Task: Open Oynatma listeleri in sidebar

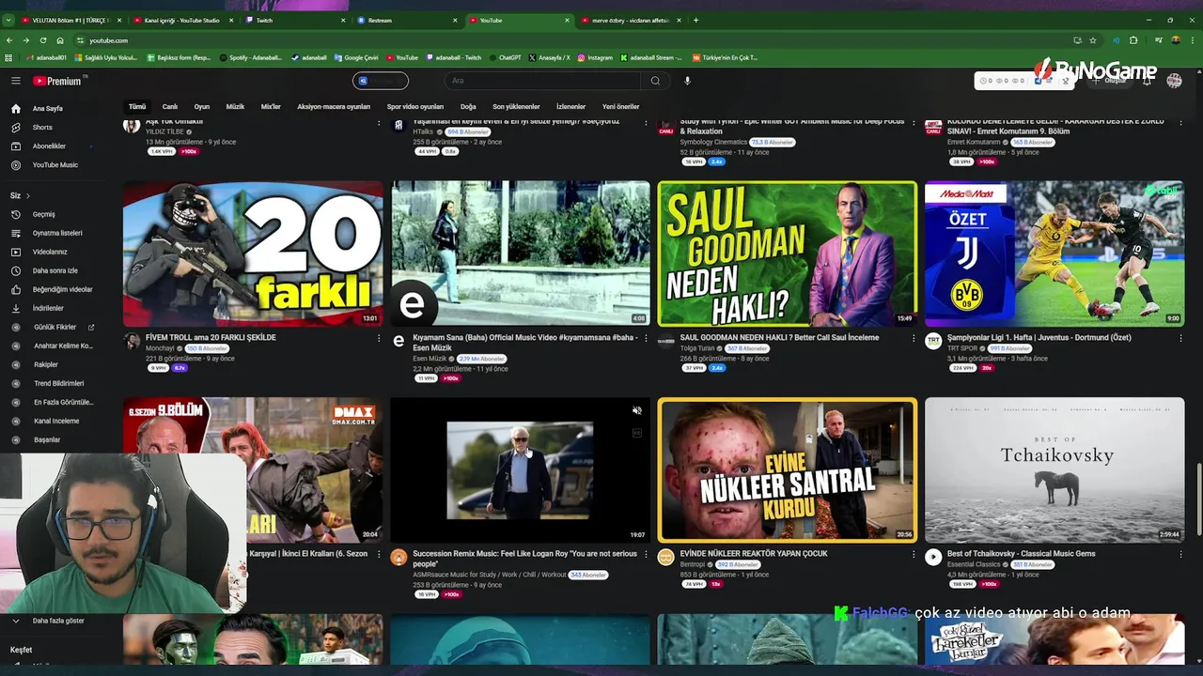Action: point(57,233)
